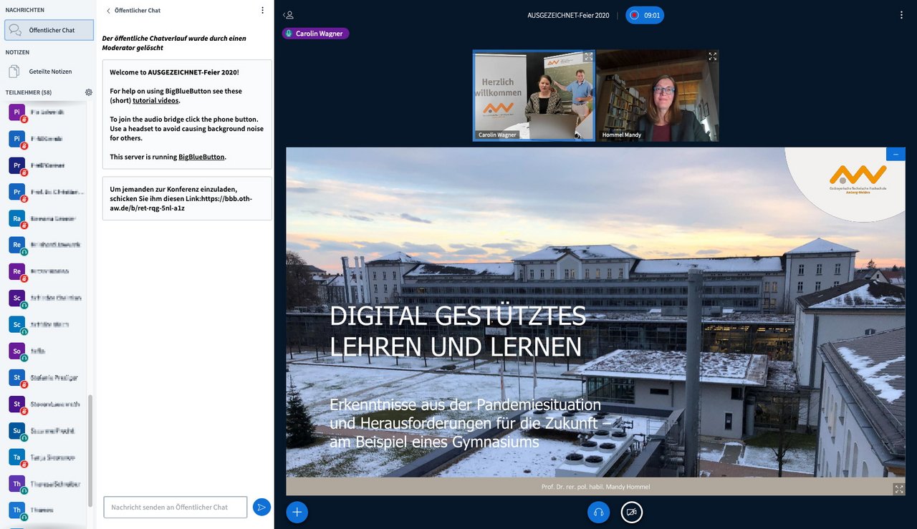Follow the BigBlueButton link in the welcome message
The width and height of the screenshot is (917, 529).
pos(201,157)
